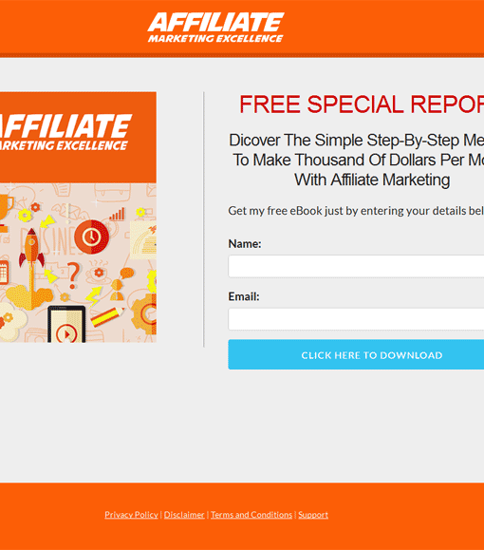This screenshot has height=550, width=484.
Task: Click the bar chart icon on cover
Action: pyautogui.click(x=117, y=215)
